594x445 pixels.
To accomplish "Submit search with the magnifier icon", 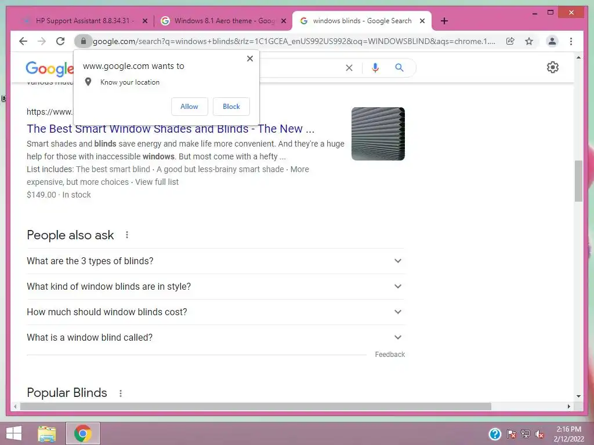I will pos(399,68).
